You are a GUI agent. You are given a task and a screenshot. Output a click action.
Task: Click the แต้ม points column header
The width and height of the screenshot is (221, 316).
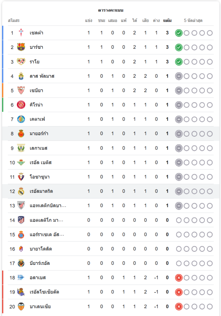(x=167, y=21)
